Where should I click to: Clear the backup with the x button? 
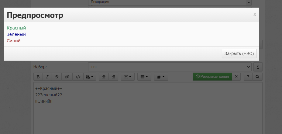(x=236, y=77)
